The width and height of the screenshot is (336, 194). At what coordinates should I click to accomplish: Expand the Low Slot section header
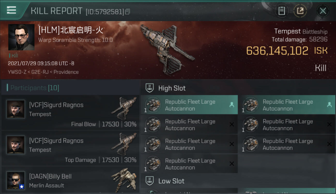coord(238,181)
